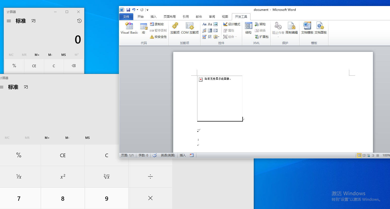Insert a plain text content control (thin Aa)
Screen dimensions: 390x209
210,24
